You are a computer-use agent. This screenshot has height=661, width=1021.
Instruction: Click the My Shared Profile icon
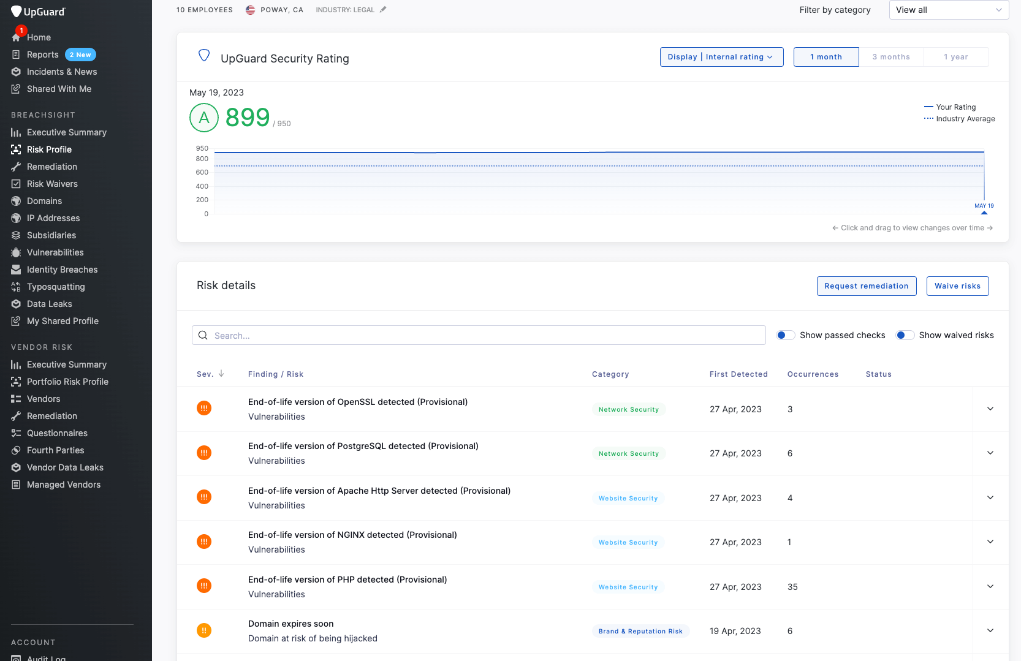[16, 321]
